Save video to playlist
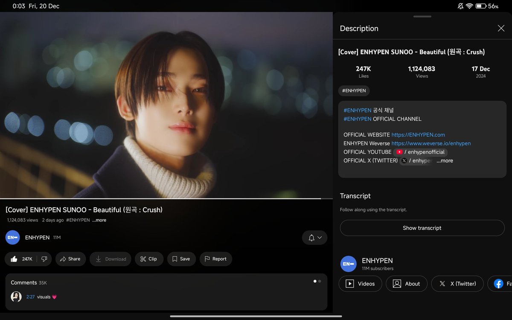 point(181,259)
